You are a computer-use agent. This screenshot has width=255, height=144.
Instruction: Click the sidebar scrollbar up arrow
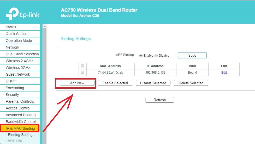tap(45, 27)
